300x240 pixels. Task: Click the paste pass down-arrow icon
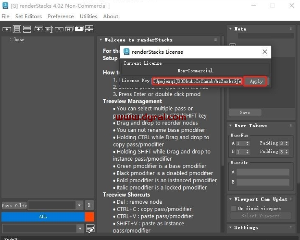coord(79,29)
